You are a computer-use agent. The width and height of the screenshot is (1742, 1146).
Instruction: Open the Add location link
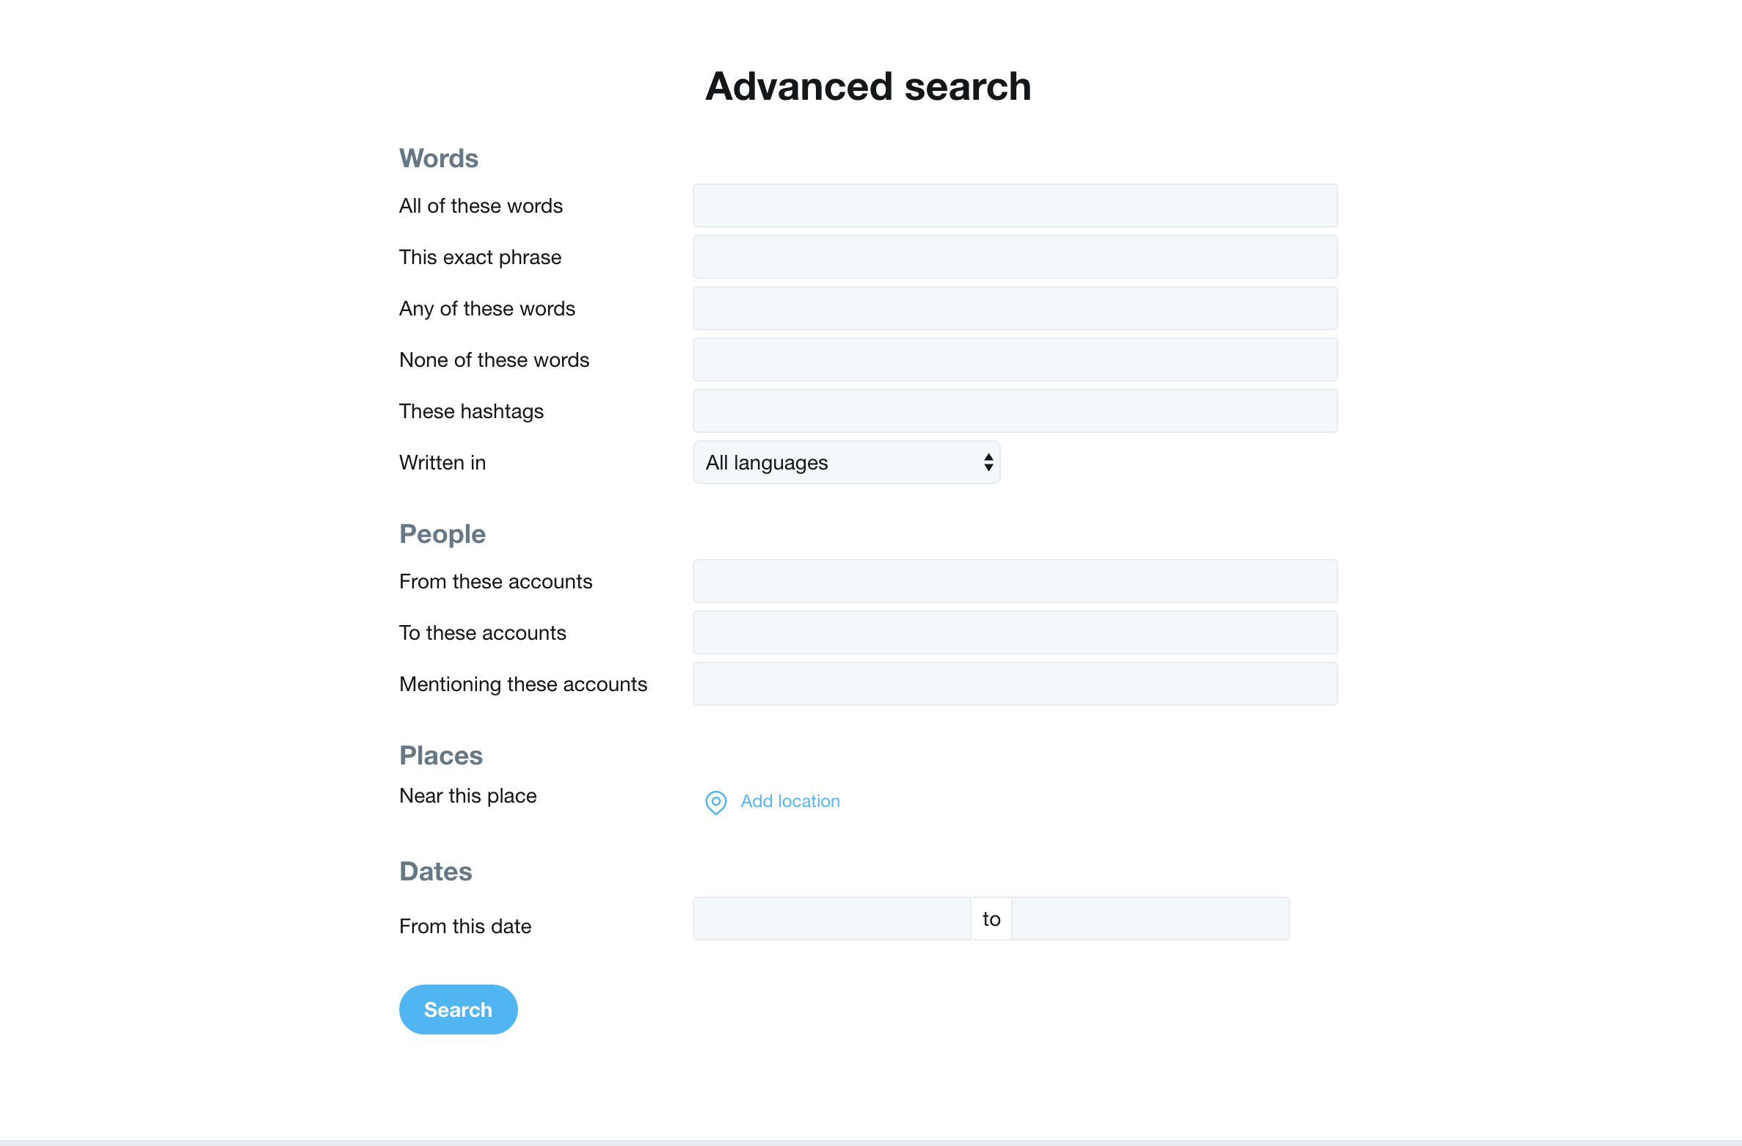coord(790,801)
